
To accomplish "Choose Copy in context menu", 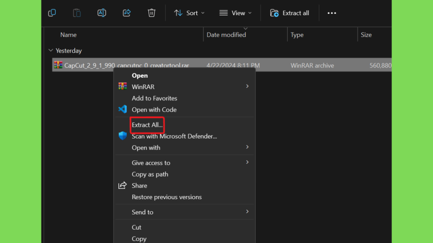I will 139,239.
